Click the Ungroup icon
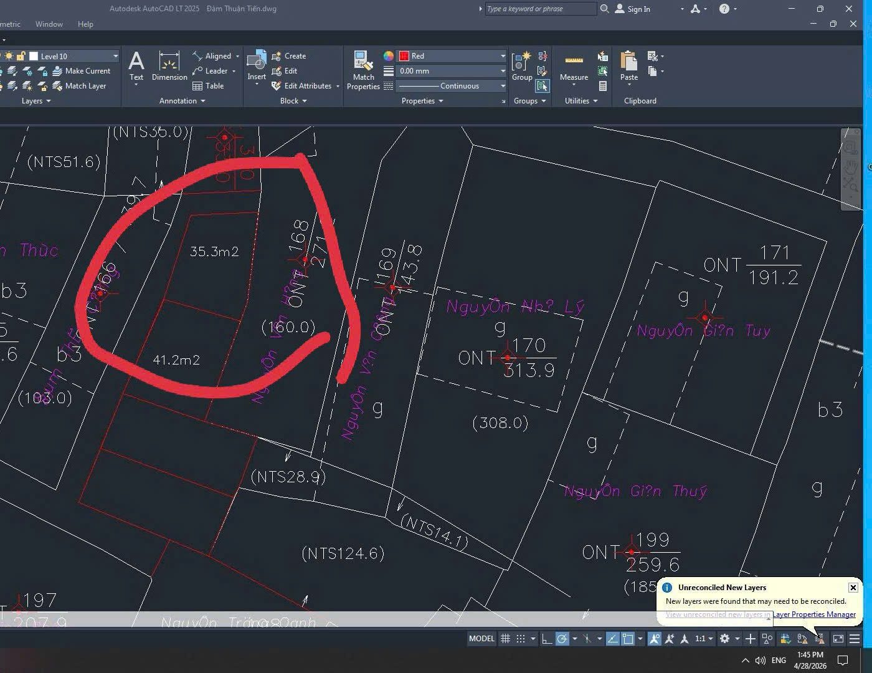The width and height of the screenshot is (872, 673). (543, 56)
